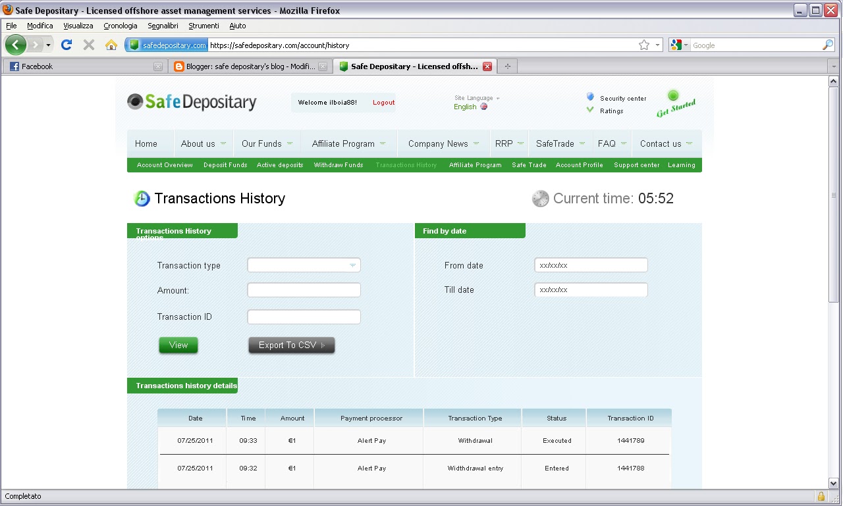Click the Firefox home icon

[111, 45]
